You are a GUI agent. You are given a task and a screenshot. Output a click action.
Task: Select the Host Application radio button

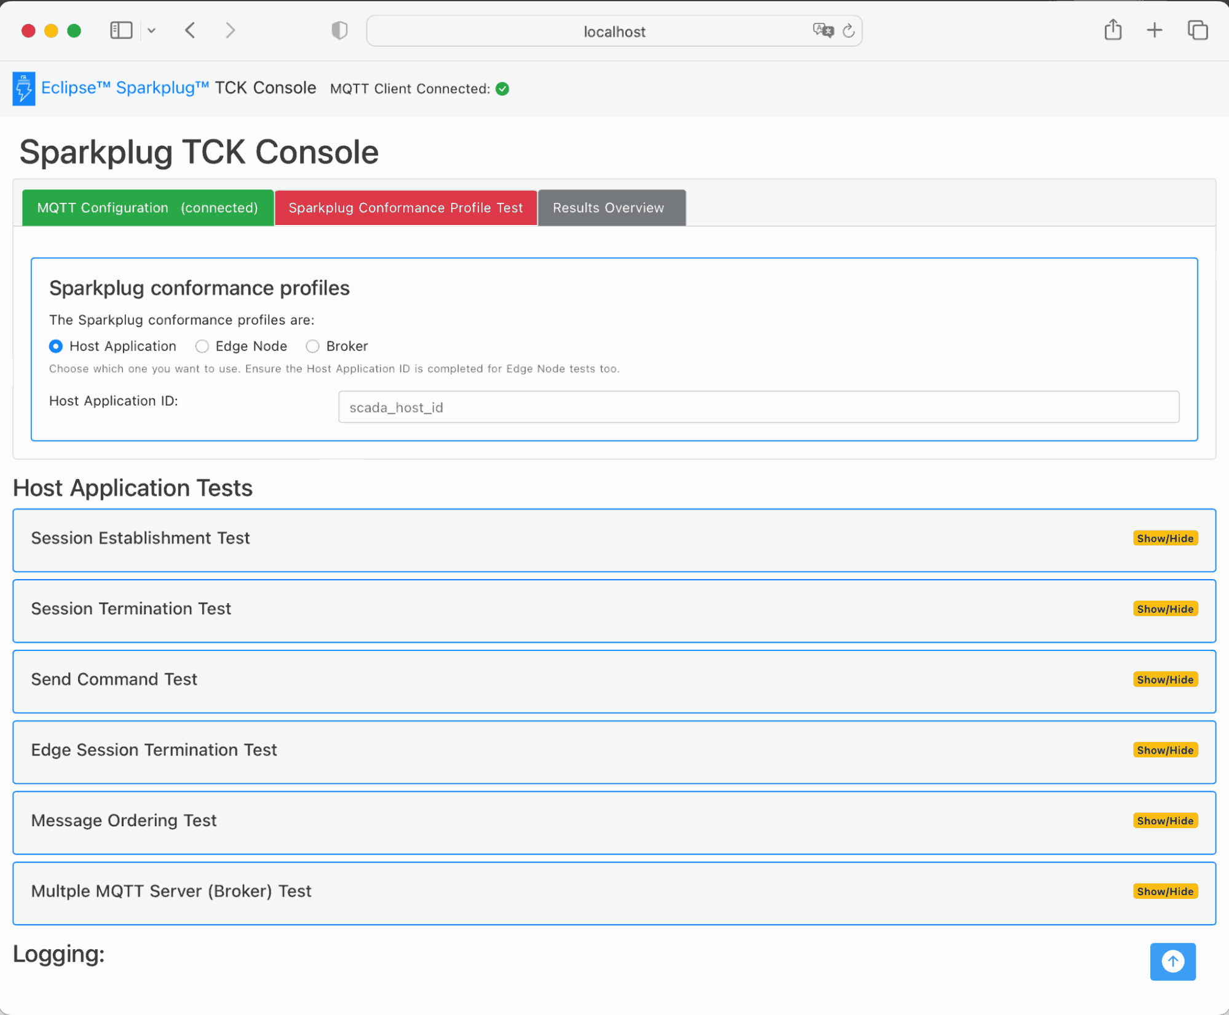(56, 346)
